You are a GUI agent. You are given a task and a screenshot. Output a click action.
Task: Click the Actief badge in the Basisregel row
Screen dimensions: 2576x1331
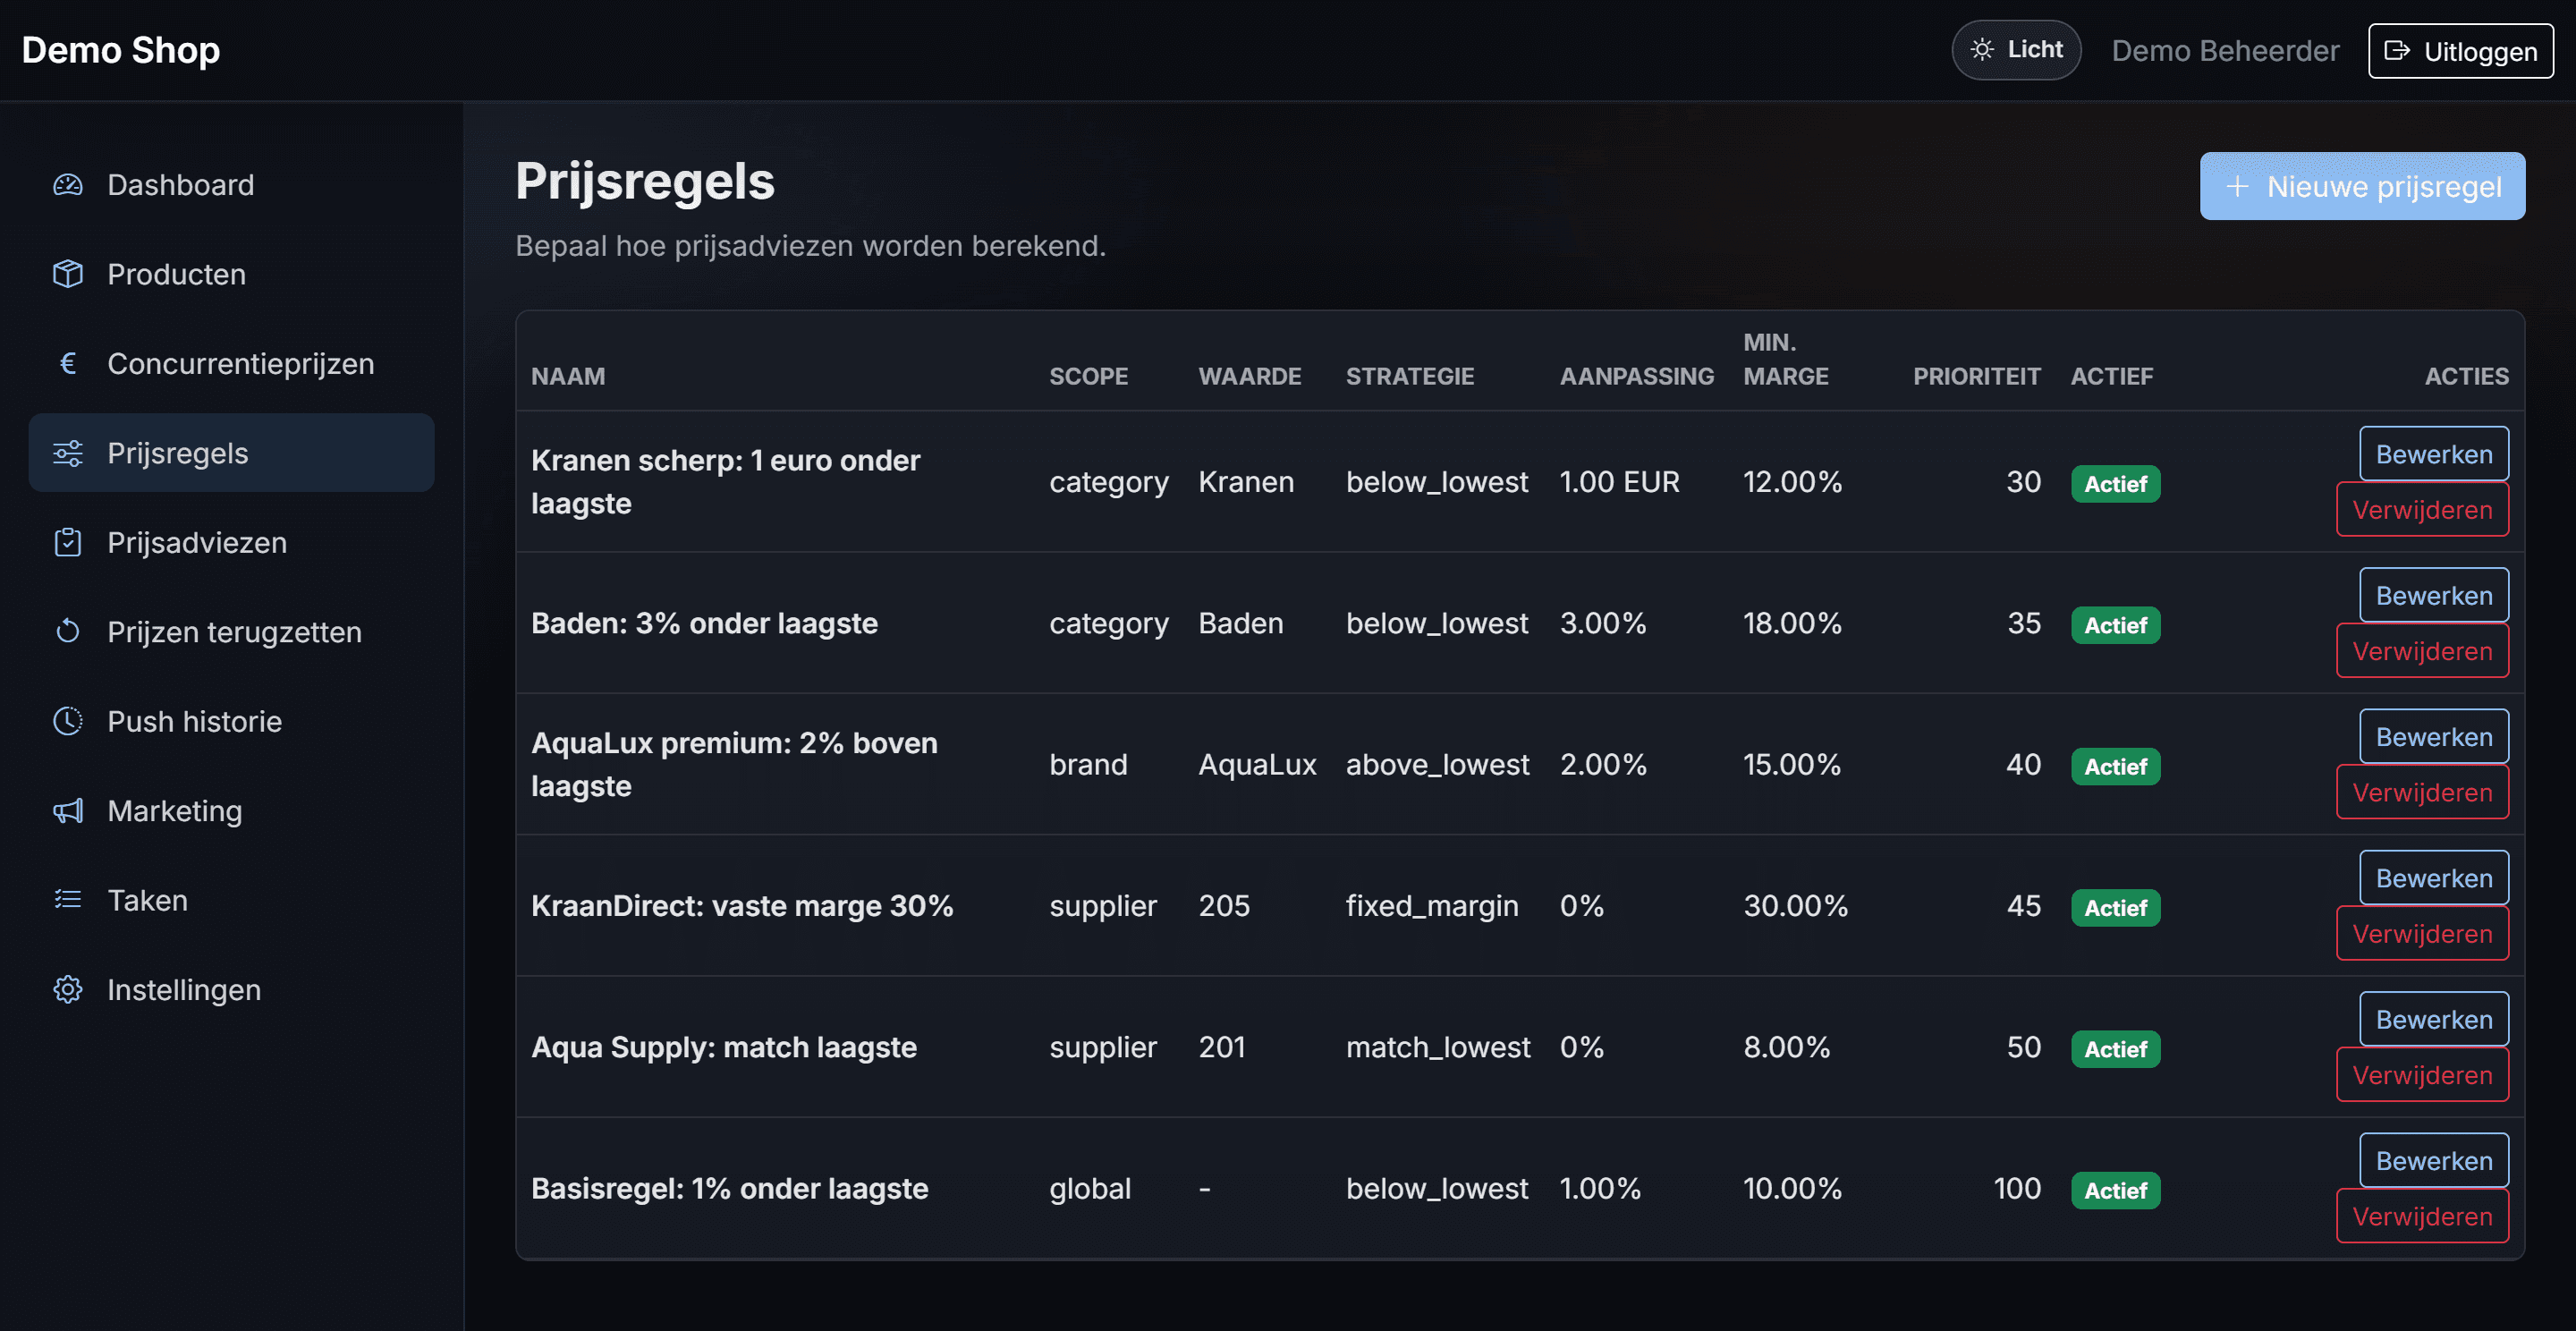tap(2115, 1191)
